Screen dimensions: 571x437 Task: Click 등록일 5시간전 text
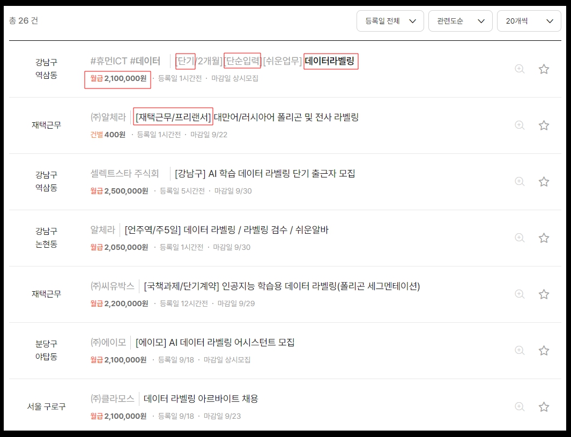182,191
